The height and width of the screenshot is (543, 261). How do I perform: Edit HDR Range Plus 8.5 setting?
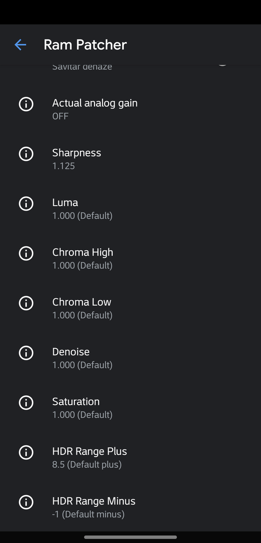pos(131,458)
